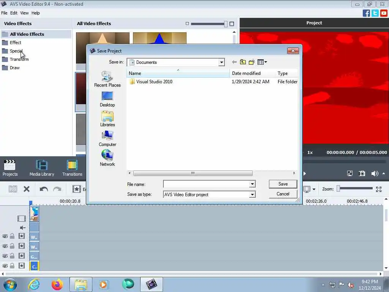Change the 1x playback speed

[310, 152]
